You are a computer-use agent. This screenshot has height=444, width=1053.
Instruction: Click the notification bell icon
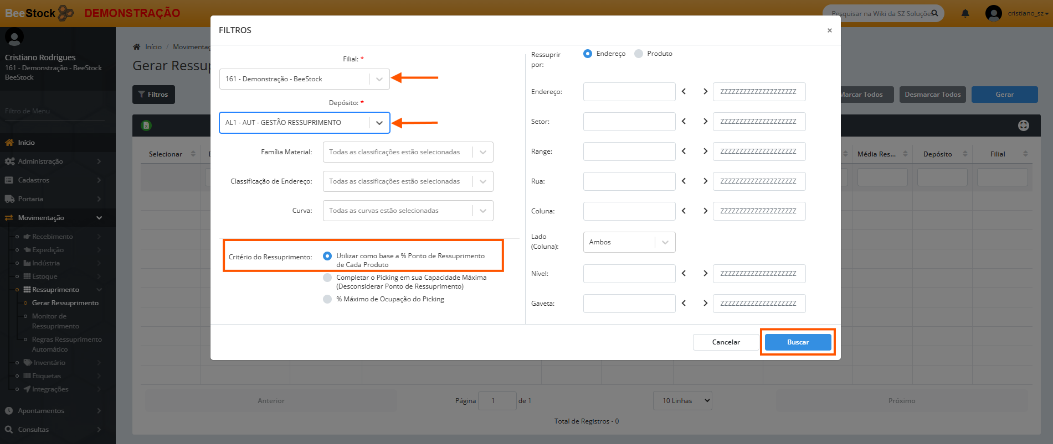(x=965, y=13)
